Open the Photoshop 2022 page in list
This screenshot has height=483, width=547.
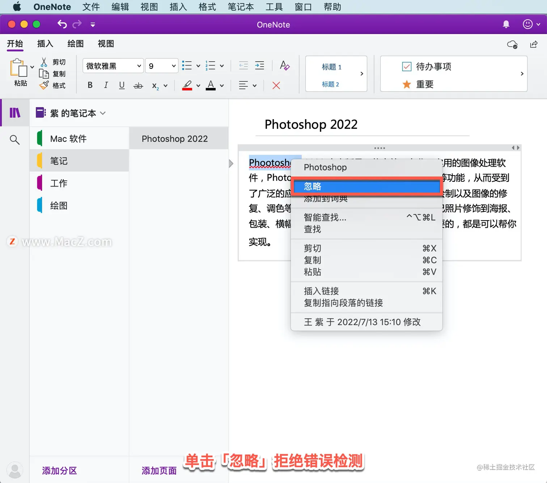pos(179,139)
